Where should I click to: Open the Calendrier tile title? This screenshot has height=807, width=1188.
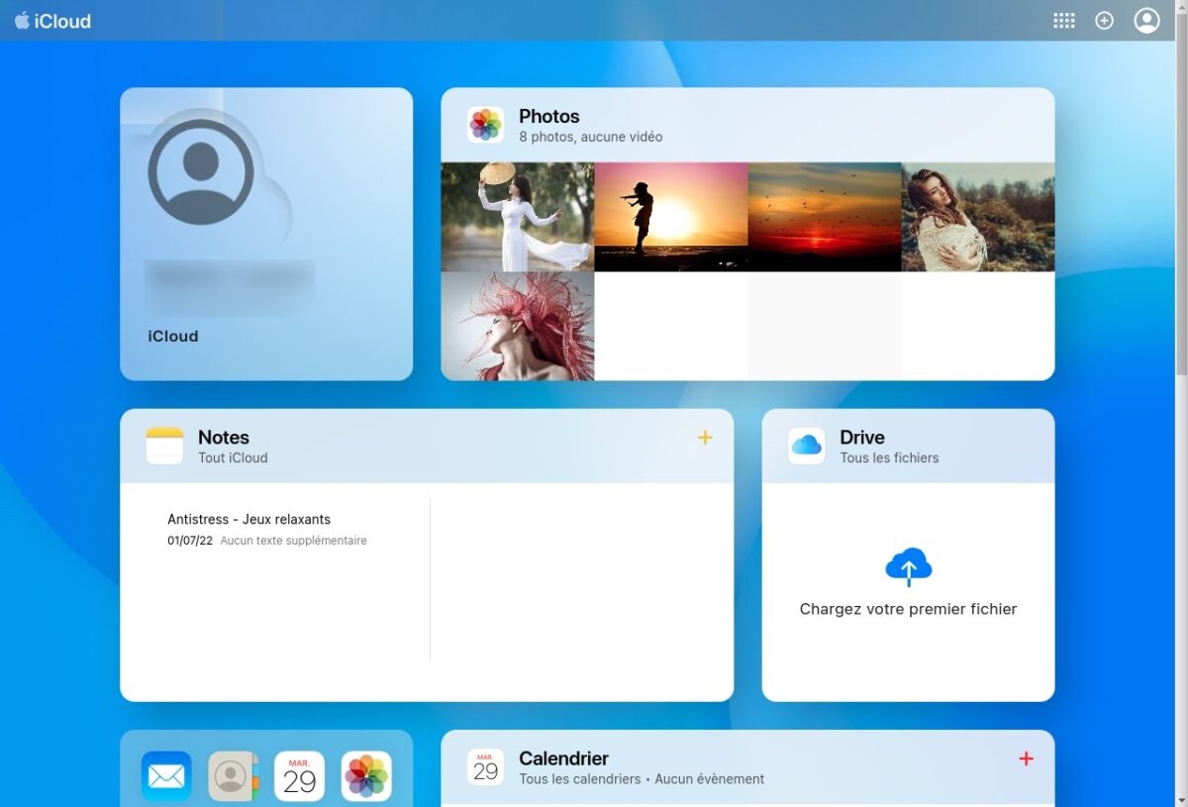click(x=563, y=758)
